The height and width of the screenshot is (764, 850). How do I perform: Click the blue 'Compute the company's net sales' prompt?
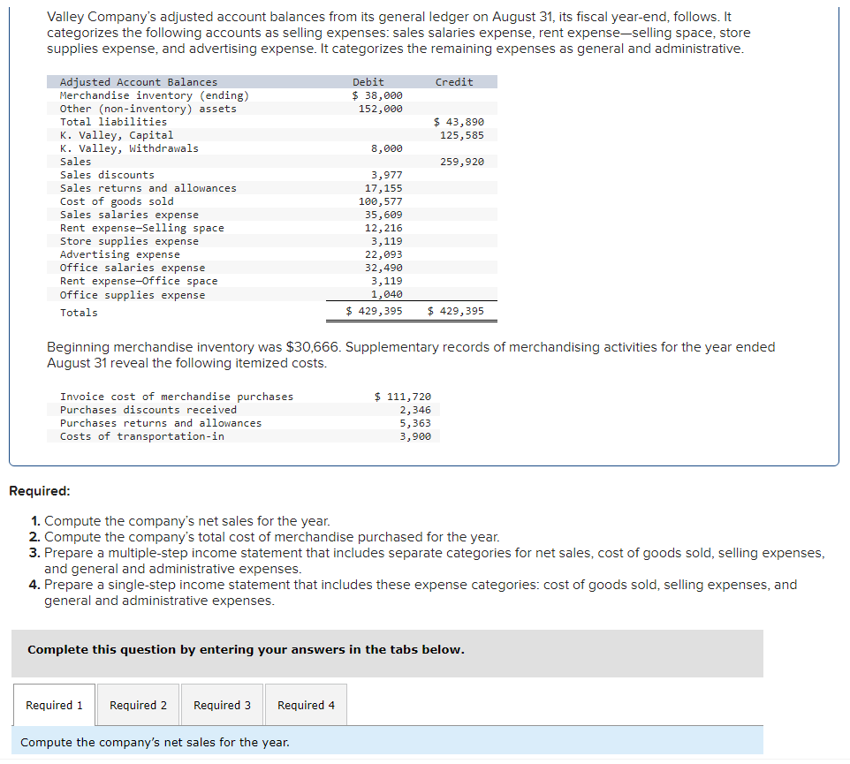pos(387,741)
